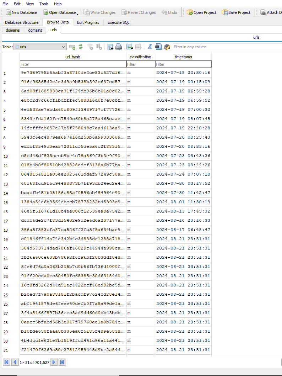Print the currently displayed table data

click(x=119, y=47)
